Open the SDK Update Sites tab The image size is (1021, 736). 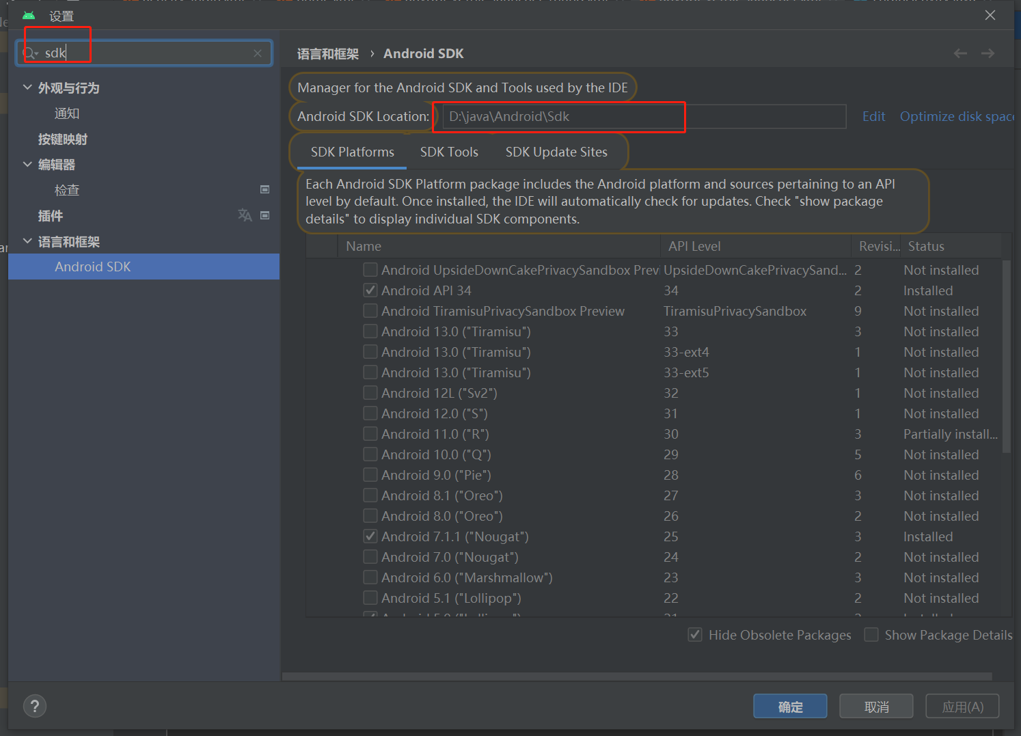(556, 152)
